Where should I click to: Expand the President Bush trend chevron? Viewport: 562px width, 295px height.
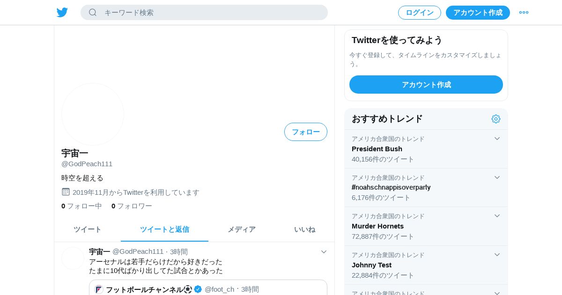[x=497, y=139]
